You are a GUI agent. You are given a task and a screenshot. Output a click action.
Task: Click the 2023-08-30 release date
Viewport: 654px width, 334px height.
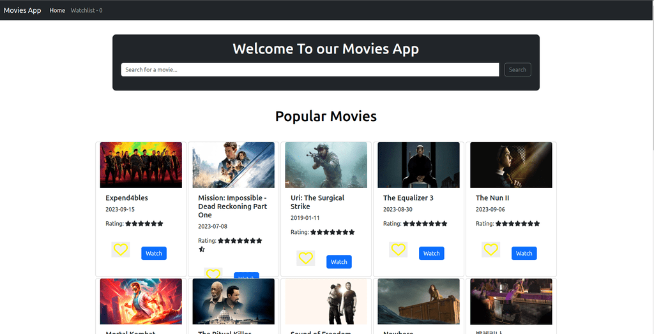398,210
